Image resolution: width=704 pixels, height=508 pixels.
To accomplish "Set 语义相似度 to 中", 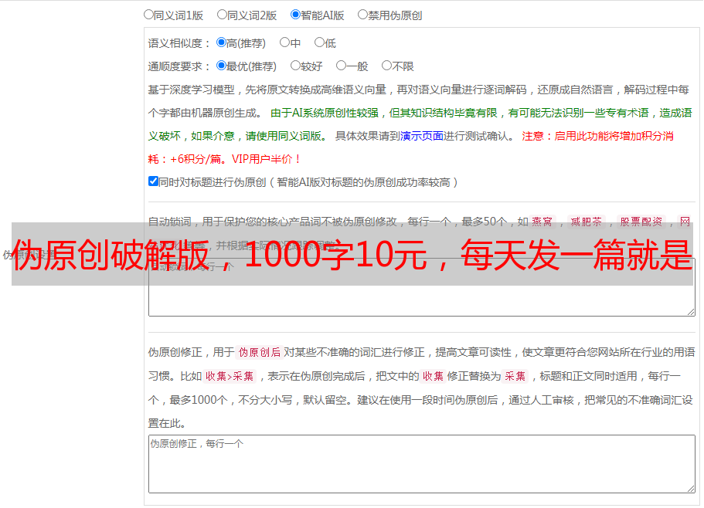I will [x=284, y=42].
